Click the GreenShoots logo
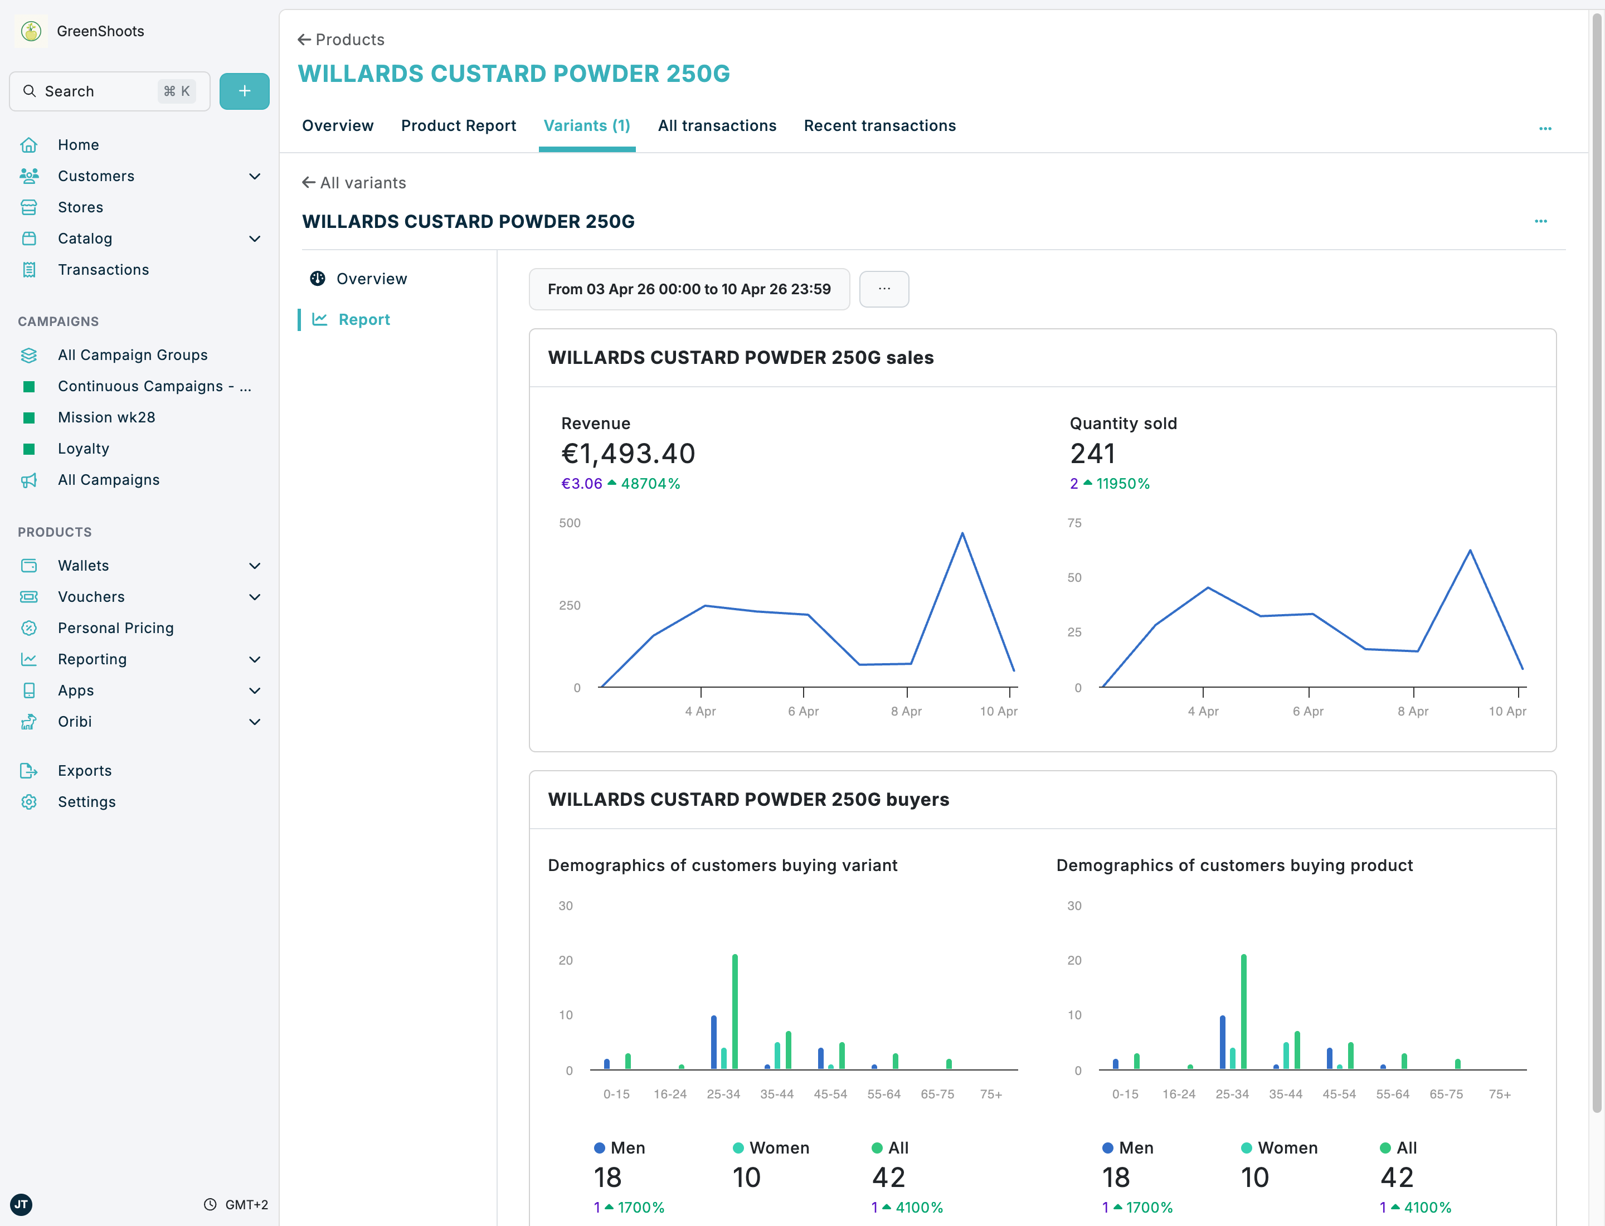Screen dimensions: 1605x1226 tap(31, 31)
